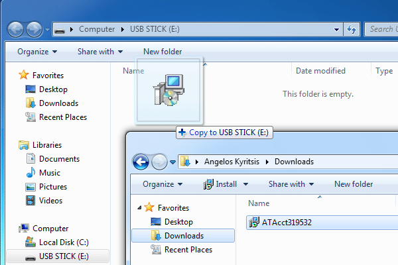Open Organize menu in USB STICK window
Viewport: 398px width, 265px height.
37,52
